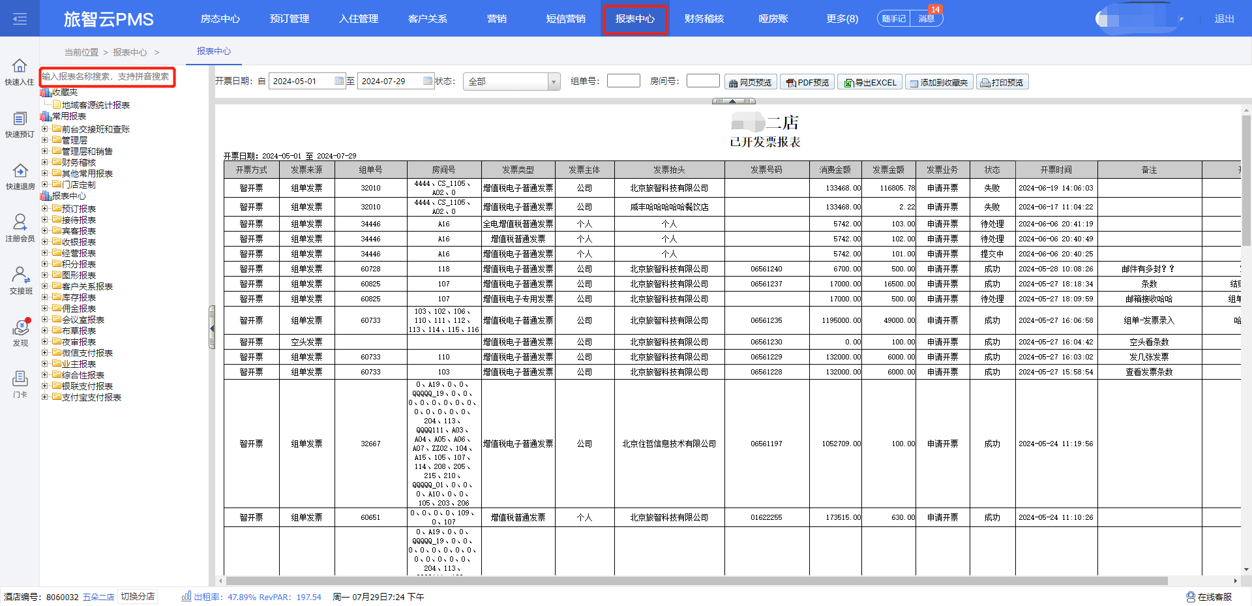Screen dimensions: 1252x606
Task: Expand 支付宝支付报表 tree node
Action: tap(45, 397)
